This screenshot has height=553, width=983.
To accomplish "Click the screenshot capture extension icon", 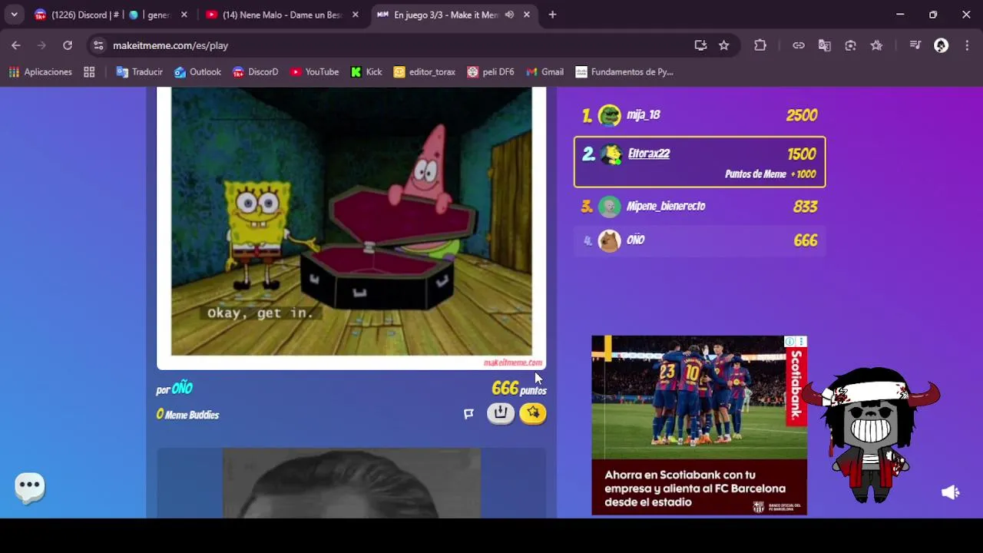I will (x=850, y=45).
